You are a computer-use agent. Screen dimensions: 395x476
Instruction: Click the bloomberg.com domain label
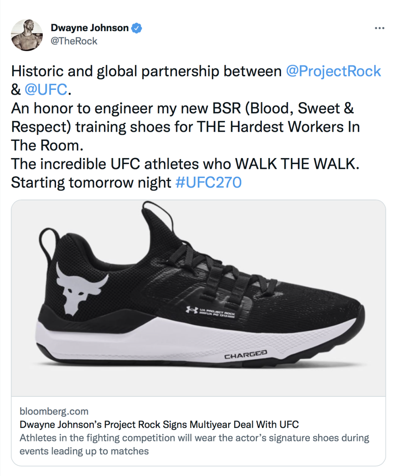click(54, 411)
